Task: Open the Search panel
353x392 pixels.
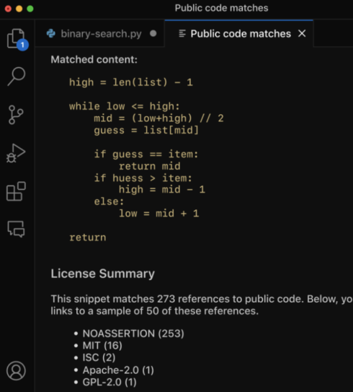Action: [17, 77]
